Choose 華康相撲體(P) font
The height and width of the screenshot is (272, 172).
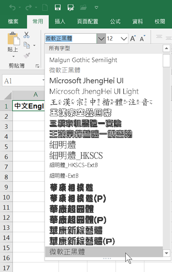click(x=104, y=199)
